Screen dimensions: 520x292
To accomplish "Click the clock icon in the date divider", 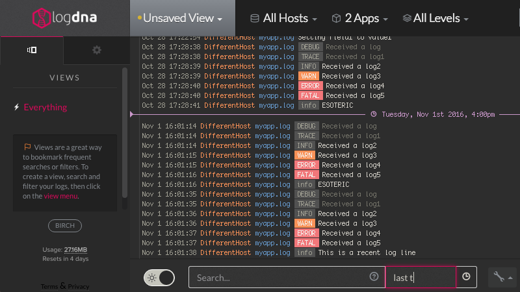I will pyautogui.click(x=373, y=114).
